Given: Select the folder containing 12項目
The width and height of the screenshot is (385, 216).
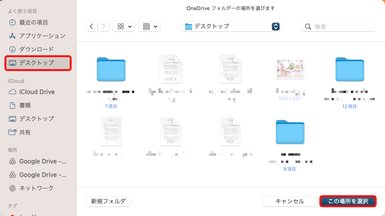Looking at the screenshot, I should pos(350,69).
